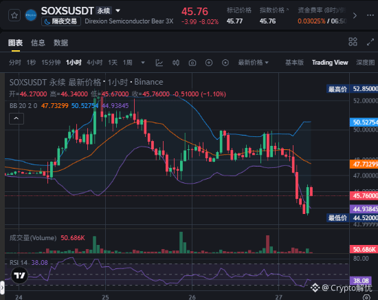Click the 指数价格 index price label
This screenshot has height=300, width=378.
(272, 10)
